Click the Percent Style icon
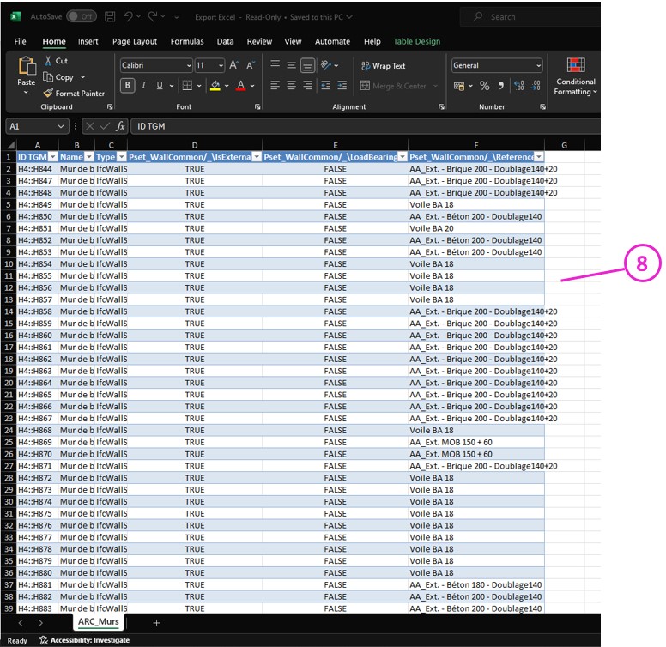666x647 pixels. 484,86
